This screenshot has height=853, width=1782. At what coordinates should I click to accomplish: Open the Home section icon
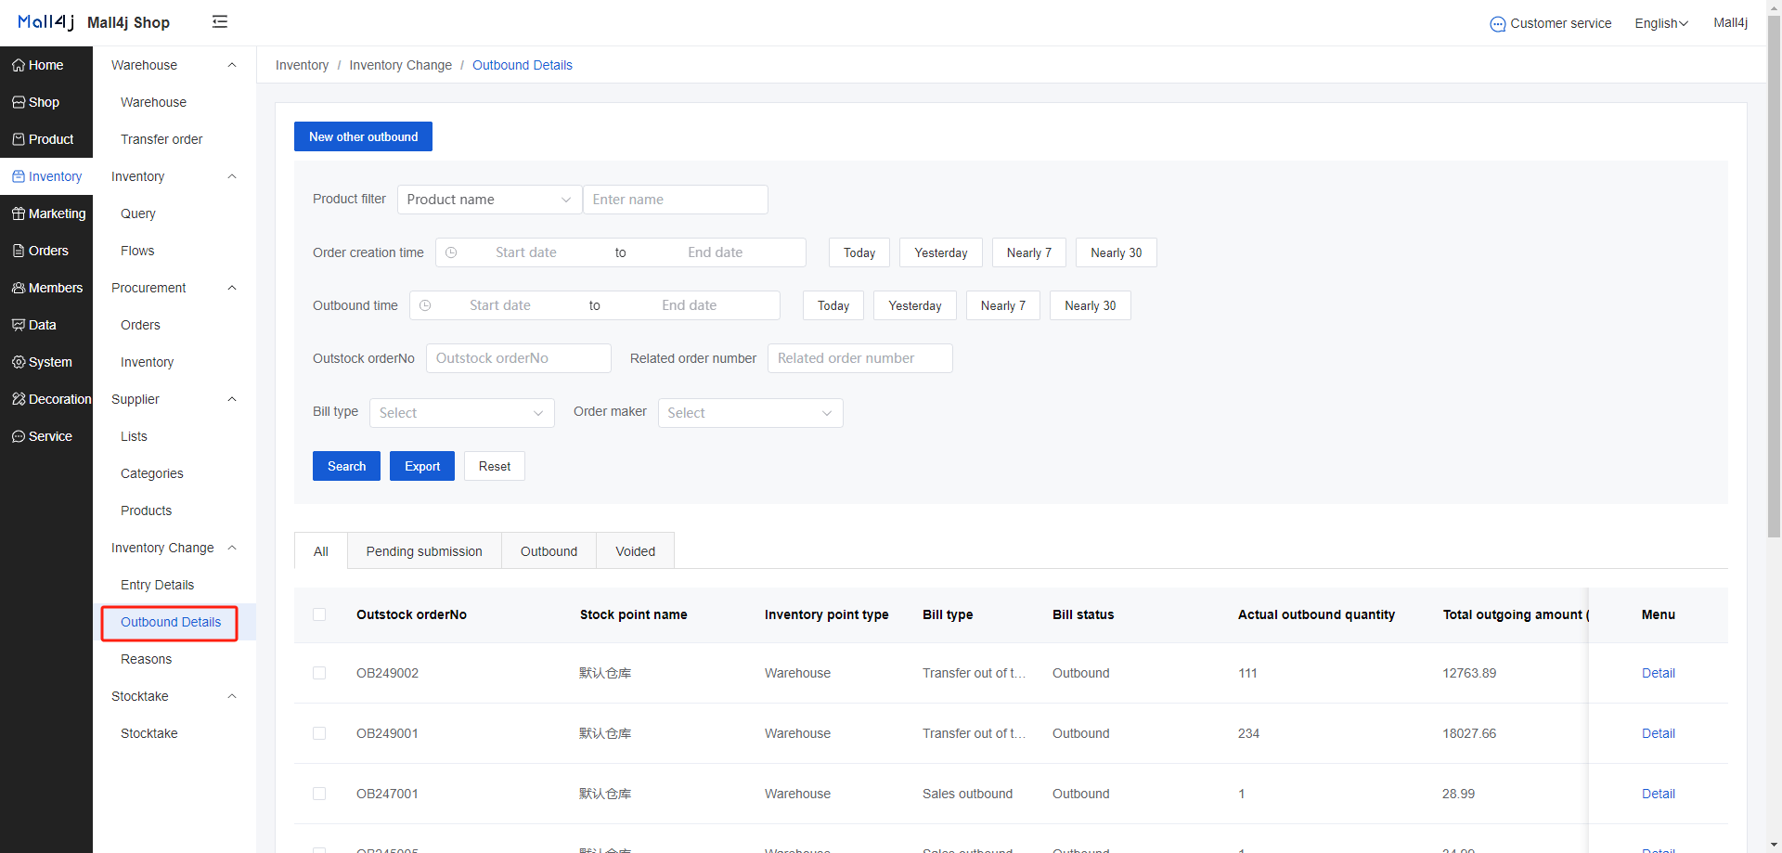pos(19,65)
